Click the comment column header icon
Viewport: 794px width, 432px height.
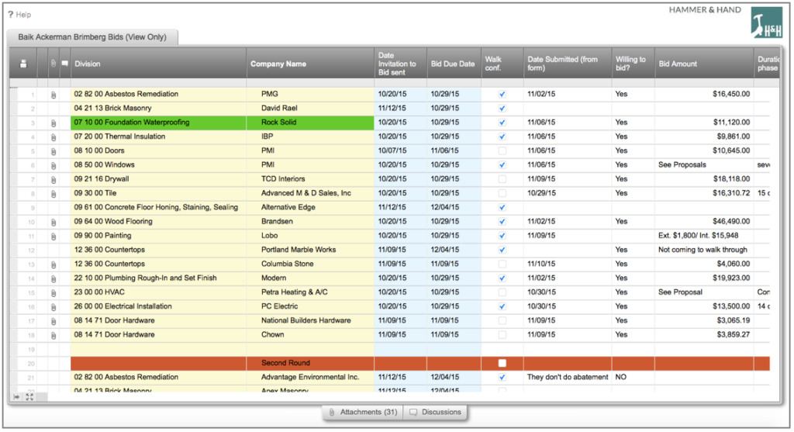pyautogui.click(x=65, y=64)
